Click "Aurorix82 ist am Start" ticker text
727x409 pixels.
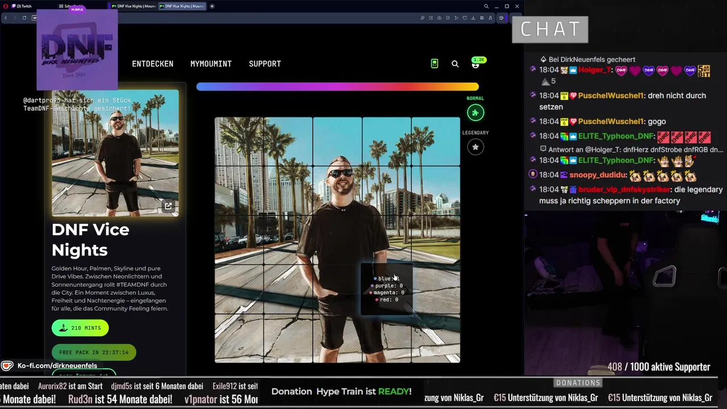70,386
